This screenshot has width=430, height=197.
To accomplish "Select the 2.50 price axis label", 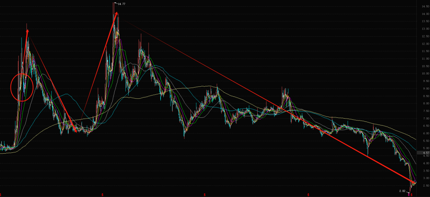I will pyautogui.click(x=425, y=186).
